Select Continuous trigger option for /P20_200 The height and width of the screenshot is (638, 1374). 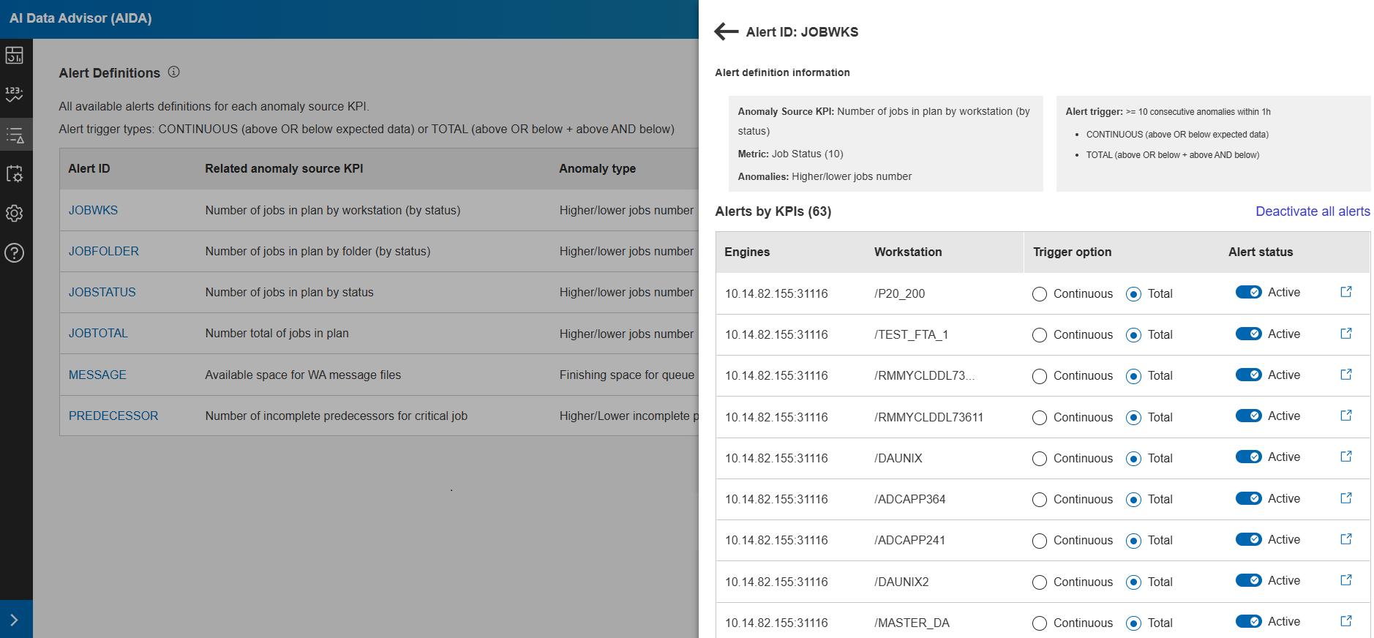click(1040, 294)
